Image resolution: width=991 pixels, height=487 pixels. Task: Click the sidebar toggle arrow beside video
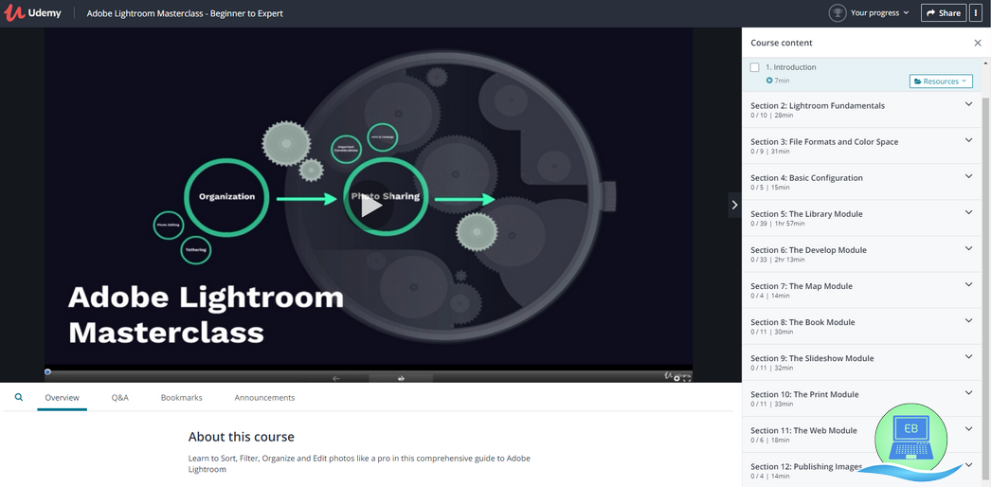pyautogui.click(x=734, y=205)
